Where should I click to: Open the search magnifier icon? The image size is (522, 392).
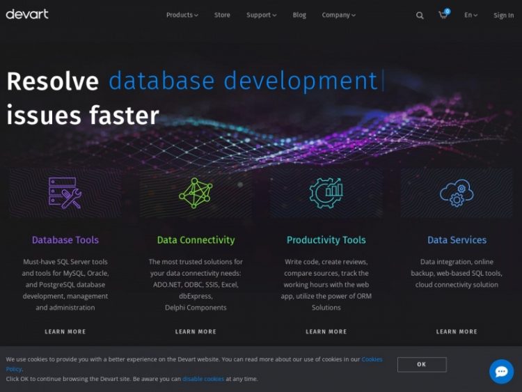pos(420,15)
